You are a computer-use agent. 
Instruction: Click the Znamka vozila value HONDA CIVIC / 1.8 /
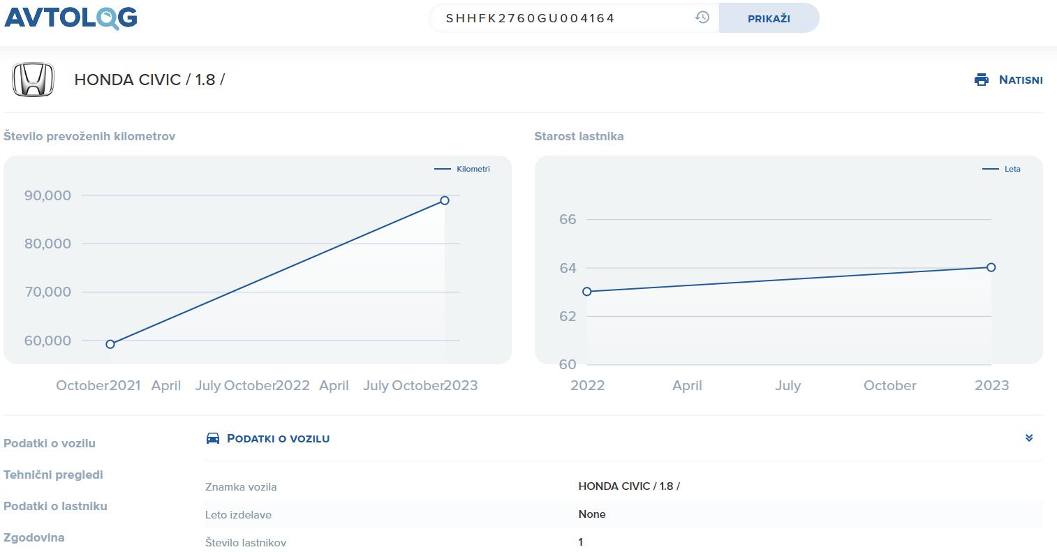pyautogui.click(x=629, y=486)
